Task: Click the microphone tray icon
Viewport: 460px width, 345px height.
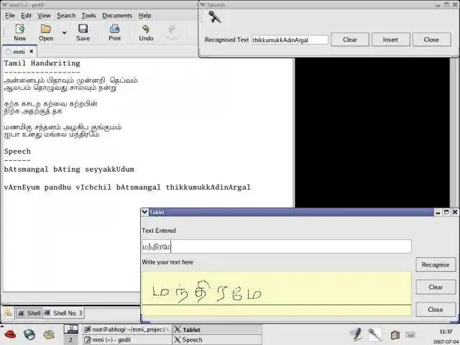Action: click(374, 334)
